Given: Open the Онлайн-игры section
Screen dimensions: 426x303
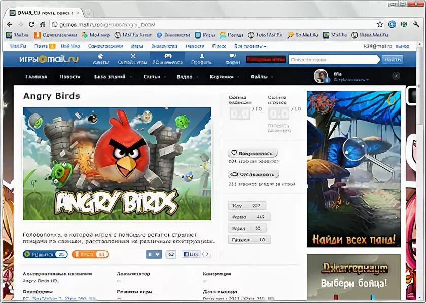Looking at the screenshot, I should 132,59.
